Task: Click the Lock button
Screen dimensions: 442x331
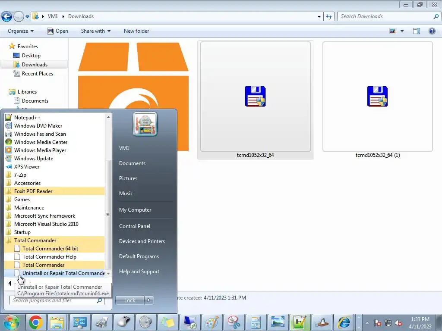Action: 129,300
